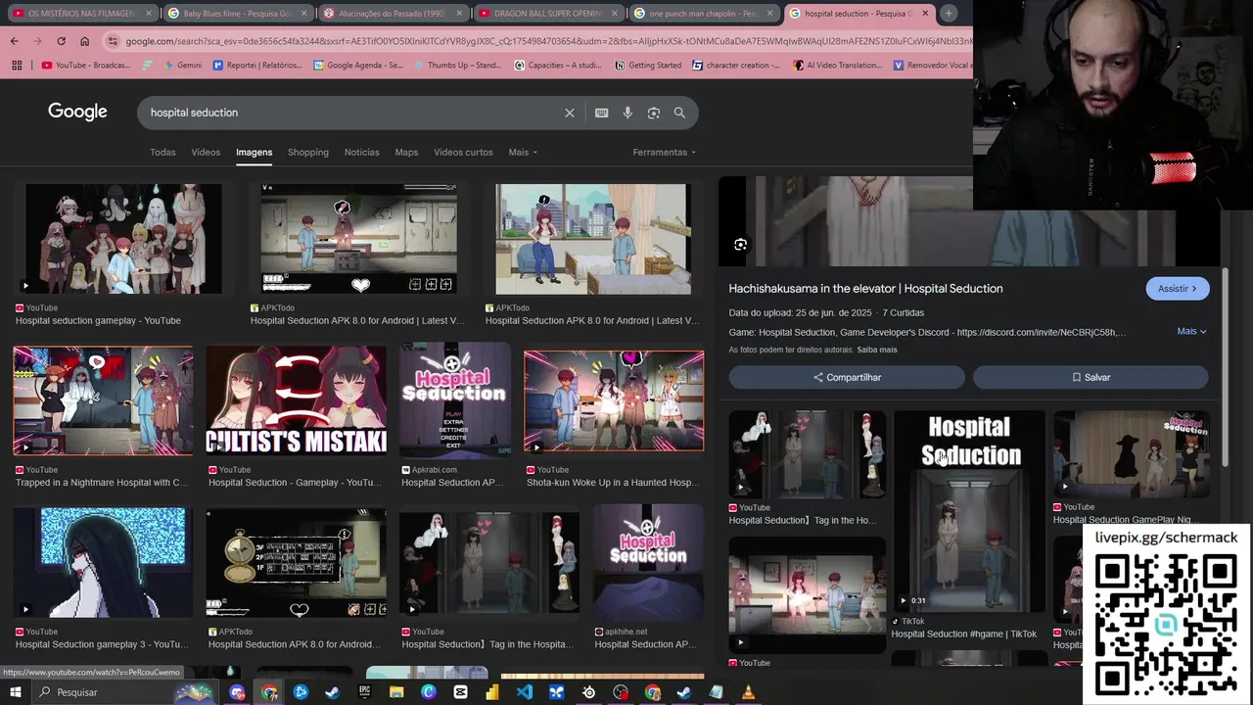Open the Maps results tab
The width and height of the screenshot is (1253, 705).
(x=406, y=152)
